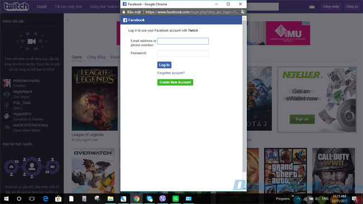Screen dimensions: 363x204
Task: Open League of Legends game cover
Action: coord(95,98)
